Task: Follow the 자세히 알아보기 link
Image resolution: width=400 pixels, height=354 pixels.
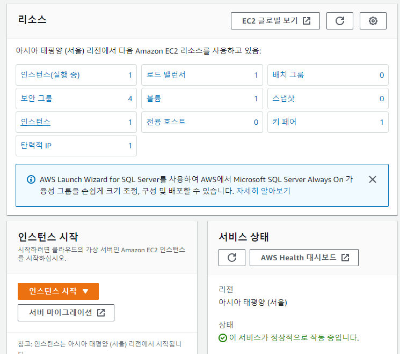Action: click(263, 191)
